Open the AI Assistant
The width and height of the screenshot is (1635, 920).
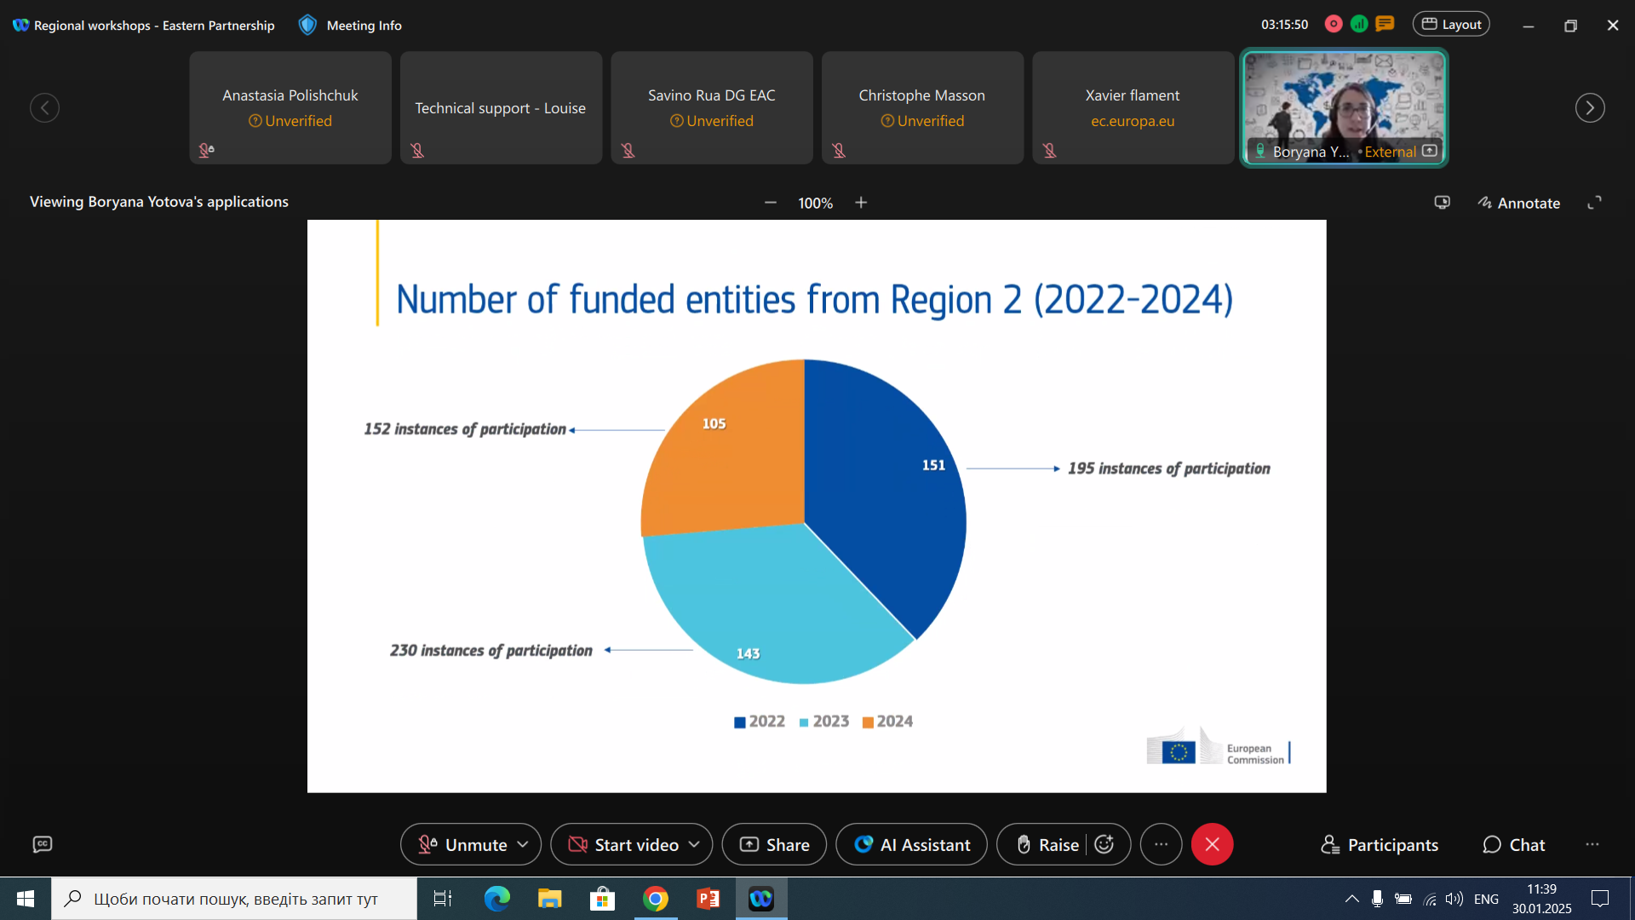912,844
